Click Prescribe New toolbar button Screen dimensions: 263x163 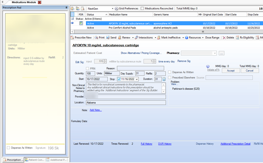coord(81,38)
